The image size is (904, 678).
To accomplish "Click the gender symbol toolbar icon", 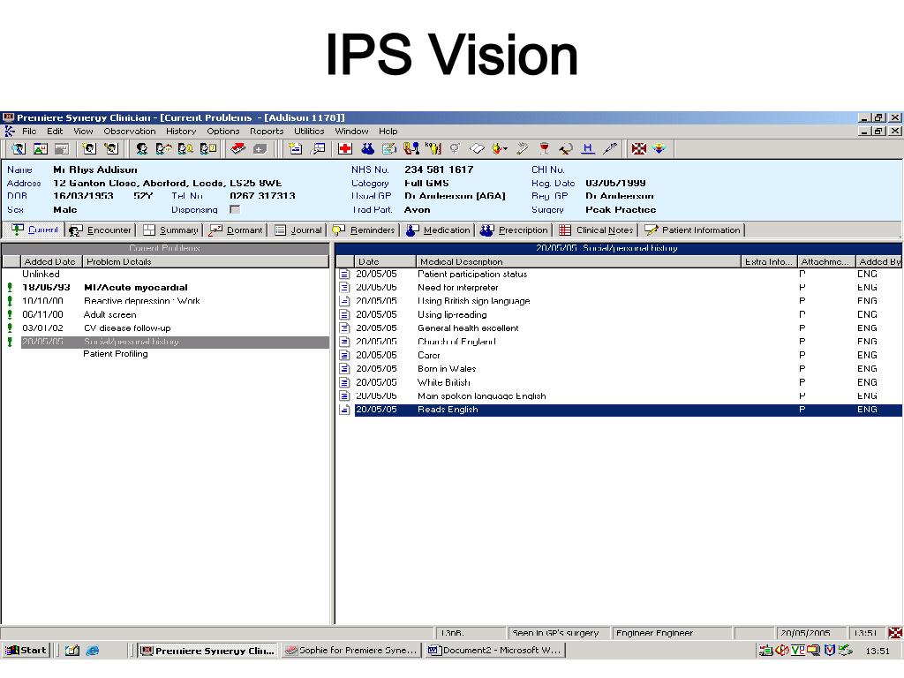I will coord(455,148).
